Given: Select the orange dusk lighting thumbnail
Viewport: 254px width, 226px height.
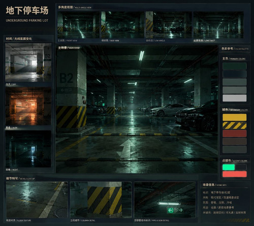Looking at the screenshot, I should (x=28, y=106).
